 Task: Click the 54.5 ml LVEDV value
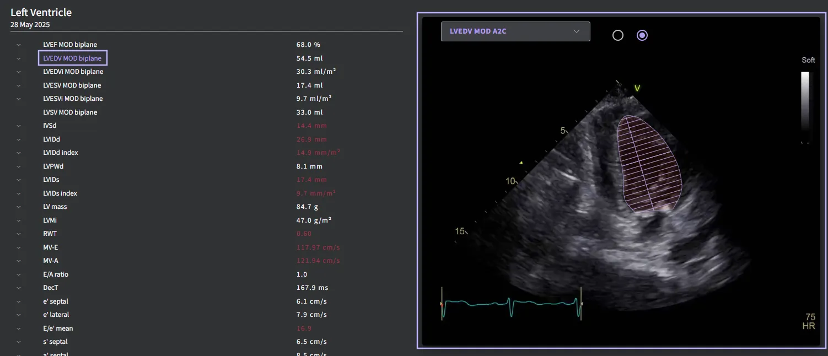[x=310, y=58]
